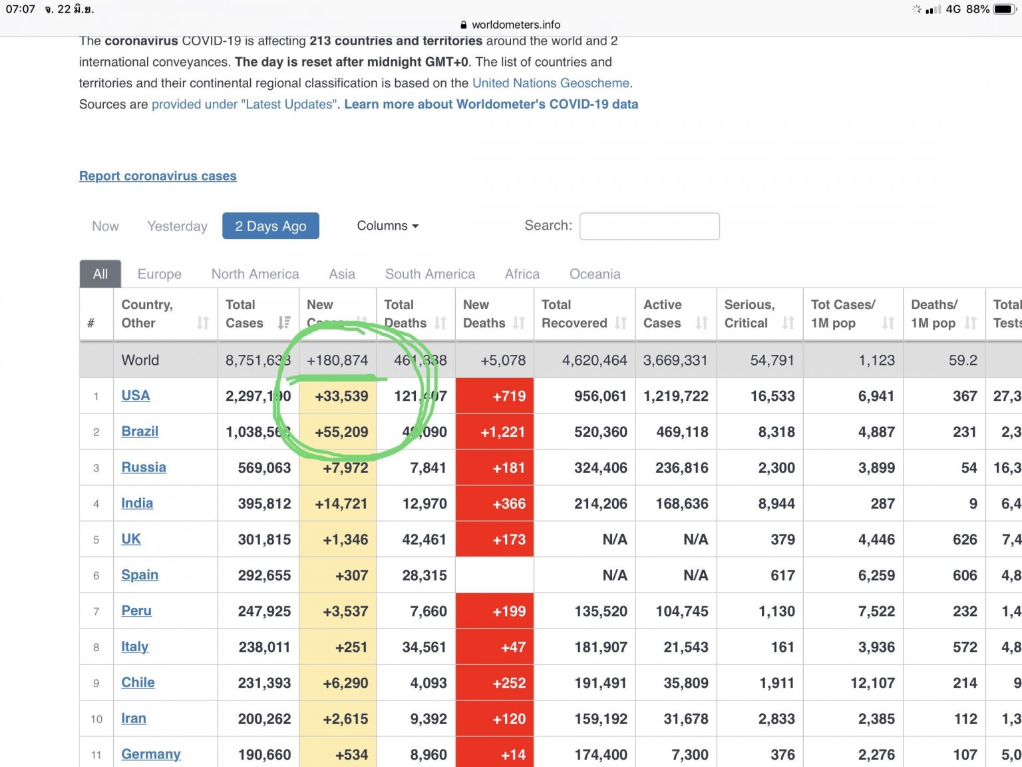Sort by Serious, Critical column sort icon
1022x767 pixels.
788,323
